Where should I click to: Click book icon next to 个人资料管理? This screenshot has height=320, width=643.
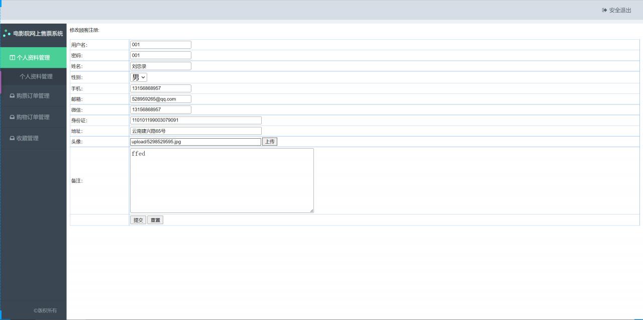[x=12, y=58]
